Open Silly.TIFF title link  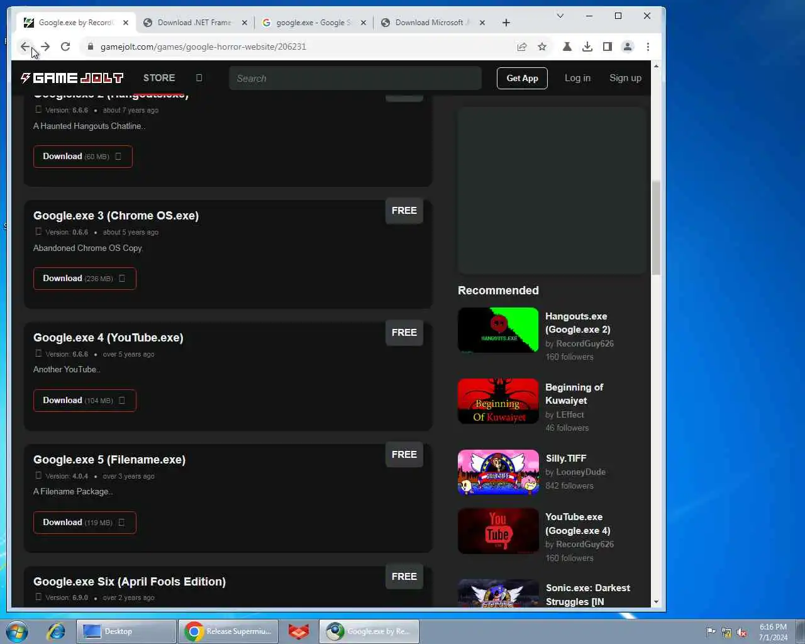[x=565, y=458]
